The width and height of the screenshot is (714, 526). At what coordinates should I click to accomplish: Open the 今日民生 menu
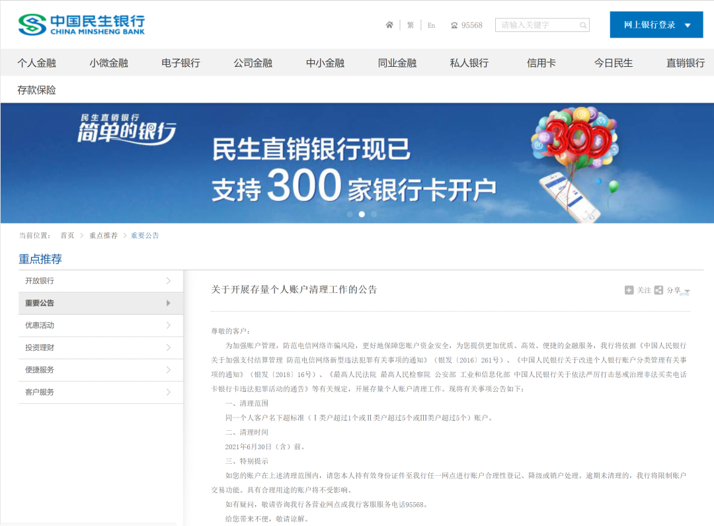click(614, 63)
